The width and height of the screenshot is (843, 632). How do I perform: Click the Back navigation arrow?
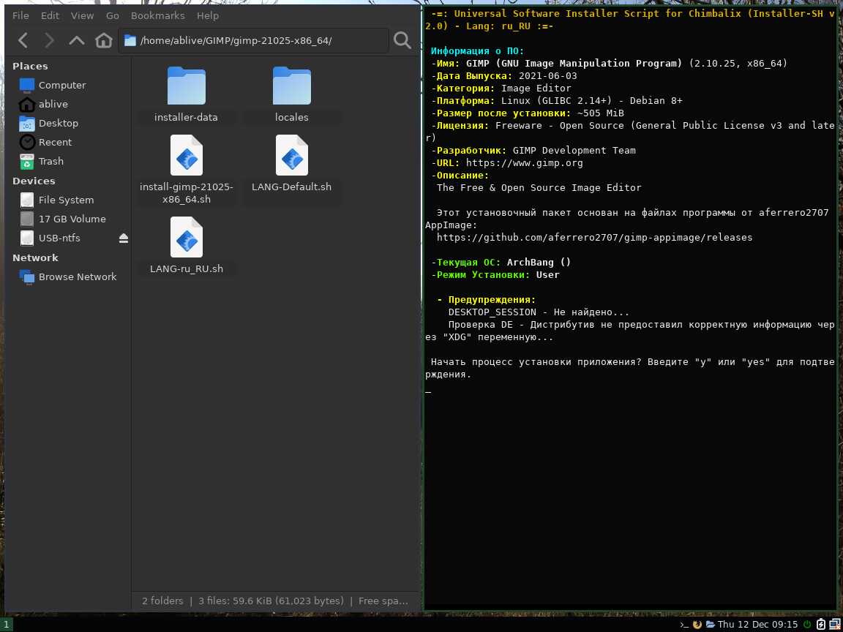[x=23, y=40]
